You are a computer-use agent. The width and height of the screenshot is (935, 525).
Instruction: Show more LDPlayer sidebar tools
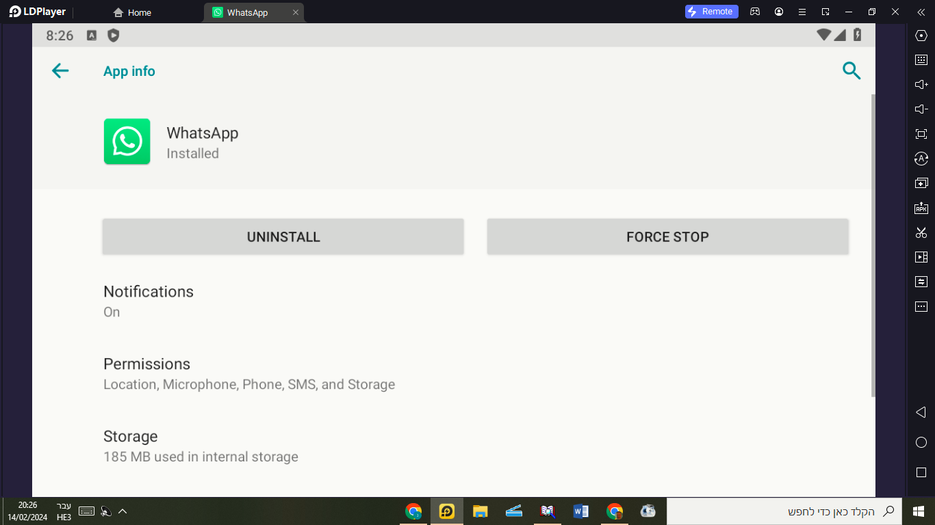tap(921, 306)
